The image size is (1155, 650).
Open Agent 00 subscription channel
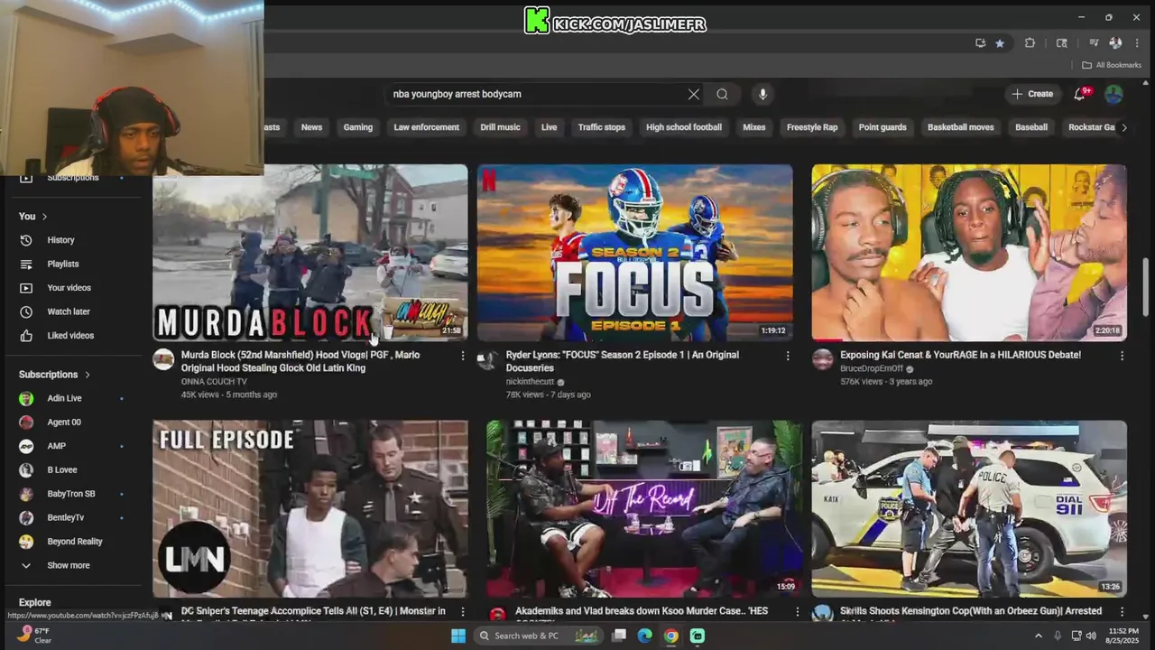pos(63,422)
